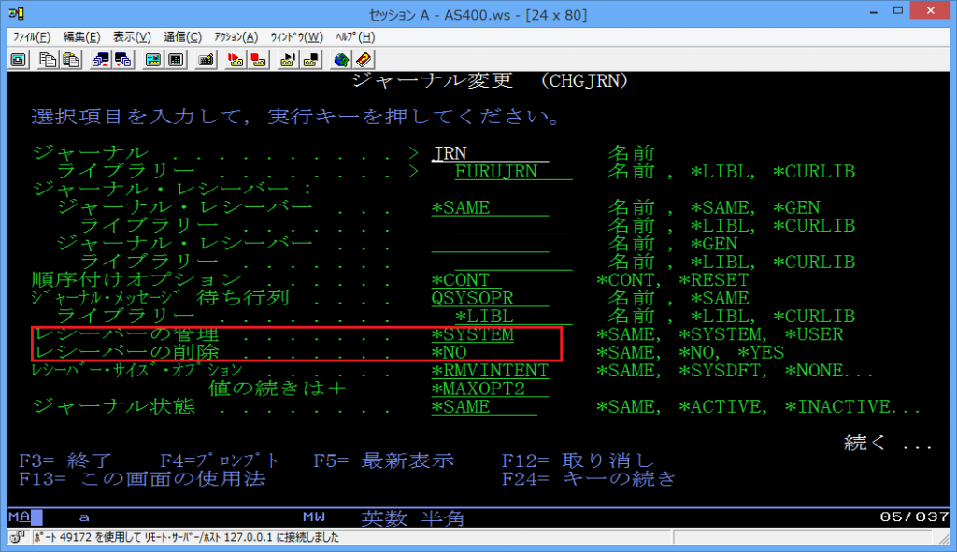Screen dimensions: 957x552
Task: Open the 編集(E) menu
Action: [x=82, y=37]
